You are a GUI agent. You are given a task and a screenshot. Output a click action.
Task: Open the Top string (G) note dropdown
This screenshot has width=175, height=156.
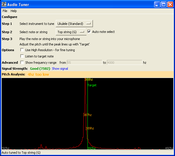[x=71, y=32]
